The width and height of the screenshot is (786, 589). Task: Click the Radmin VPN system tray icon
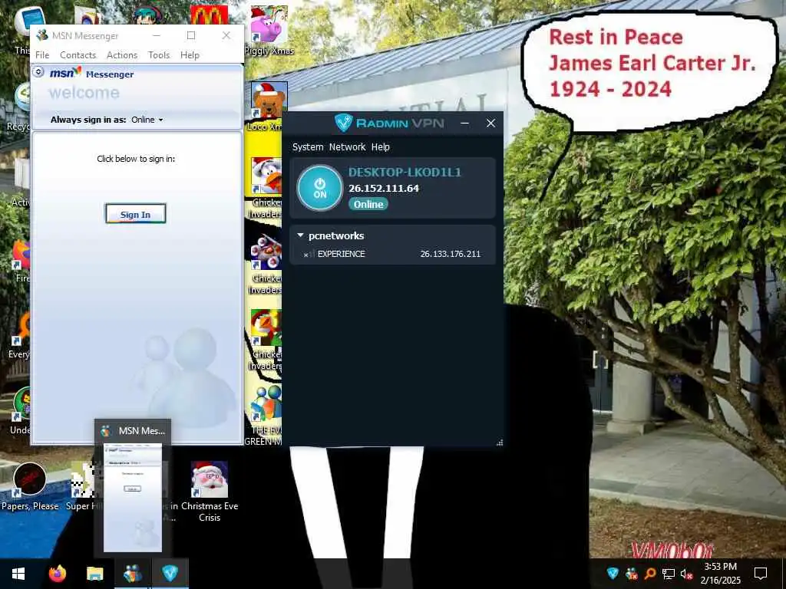click(x=613, y=574)
